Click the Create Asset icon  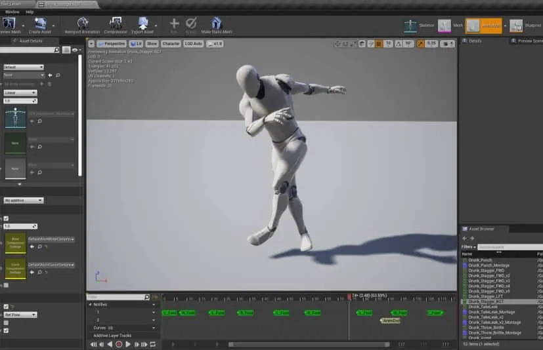pyautogui.click(x=41, y=24)
